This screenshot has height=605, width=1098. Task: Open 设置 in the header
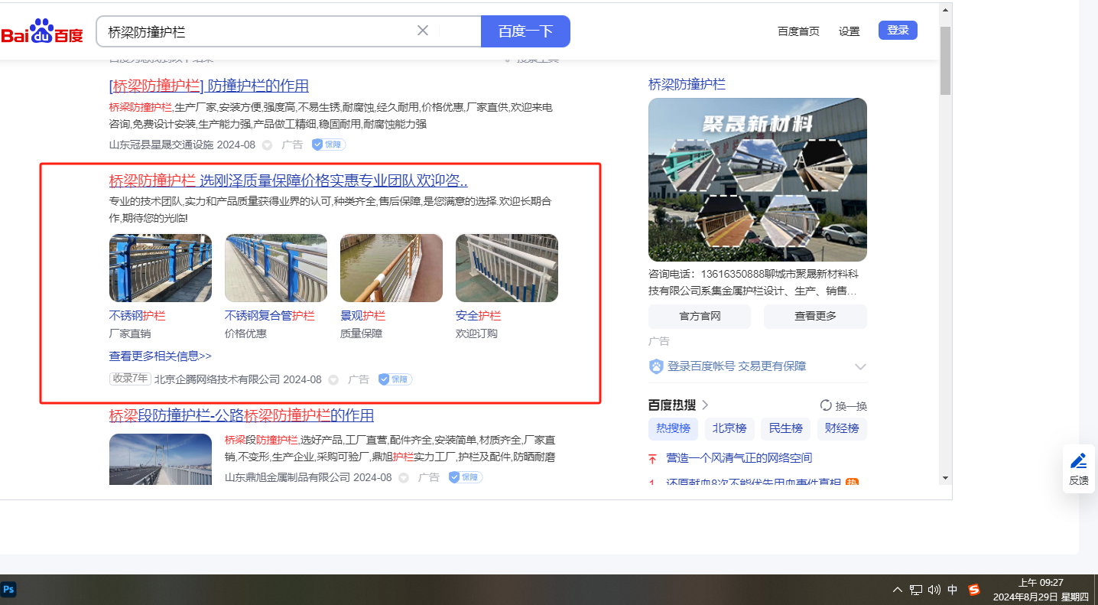click(x=849, y=31)
